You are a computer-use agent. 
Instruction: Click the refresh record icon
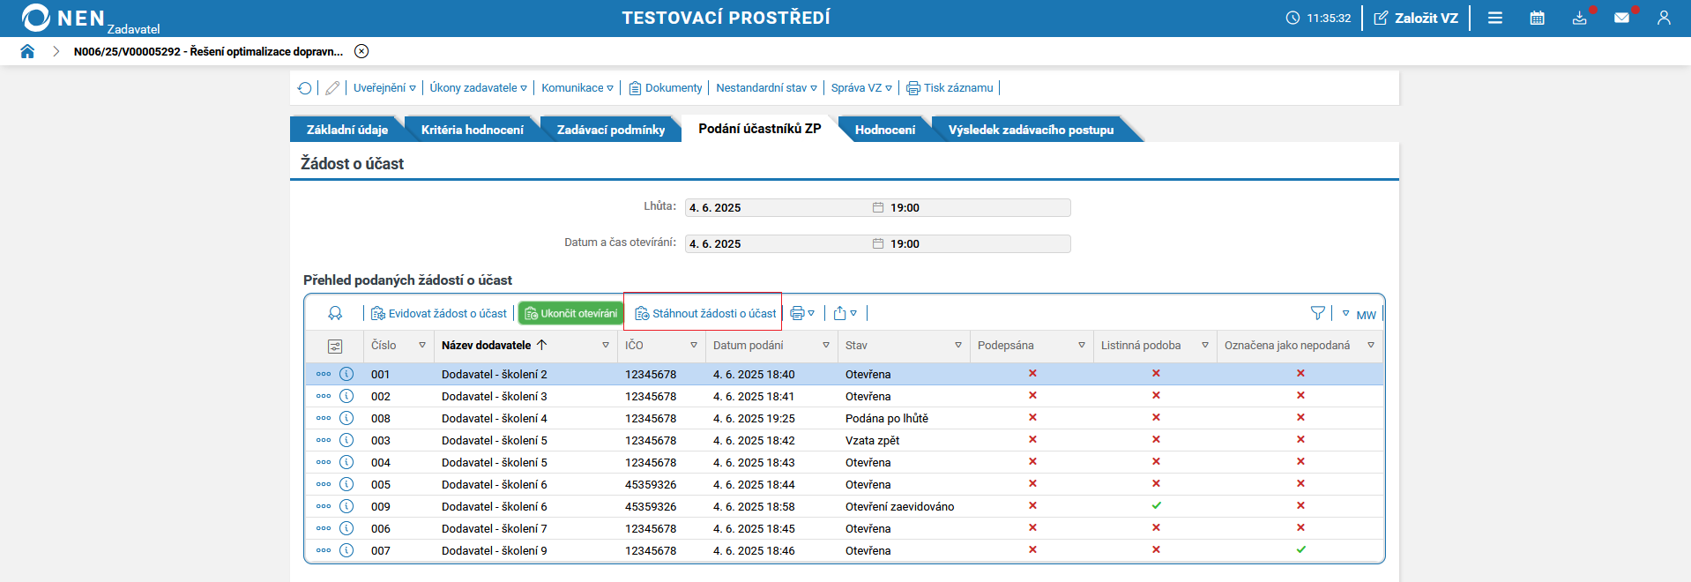coord(305,88)
